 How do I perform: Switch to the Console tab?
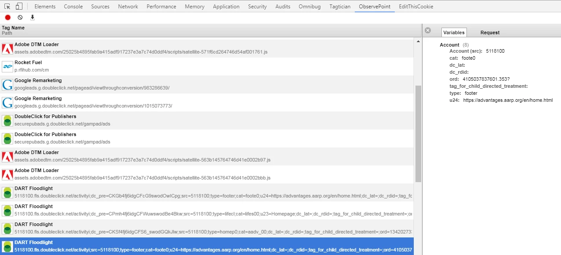pyautogui.click(x=73, y=7)
